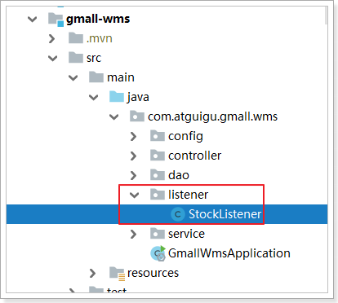The height and width of the screenshot is (303, 338).
Task: Click the listener package icon
Action: tap(158, 195)
